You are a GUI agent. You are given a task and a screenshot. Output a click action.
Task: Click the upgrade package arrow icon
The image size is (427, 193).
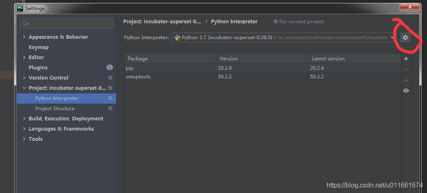tap(406, 80)
